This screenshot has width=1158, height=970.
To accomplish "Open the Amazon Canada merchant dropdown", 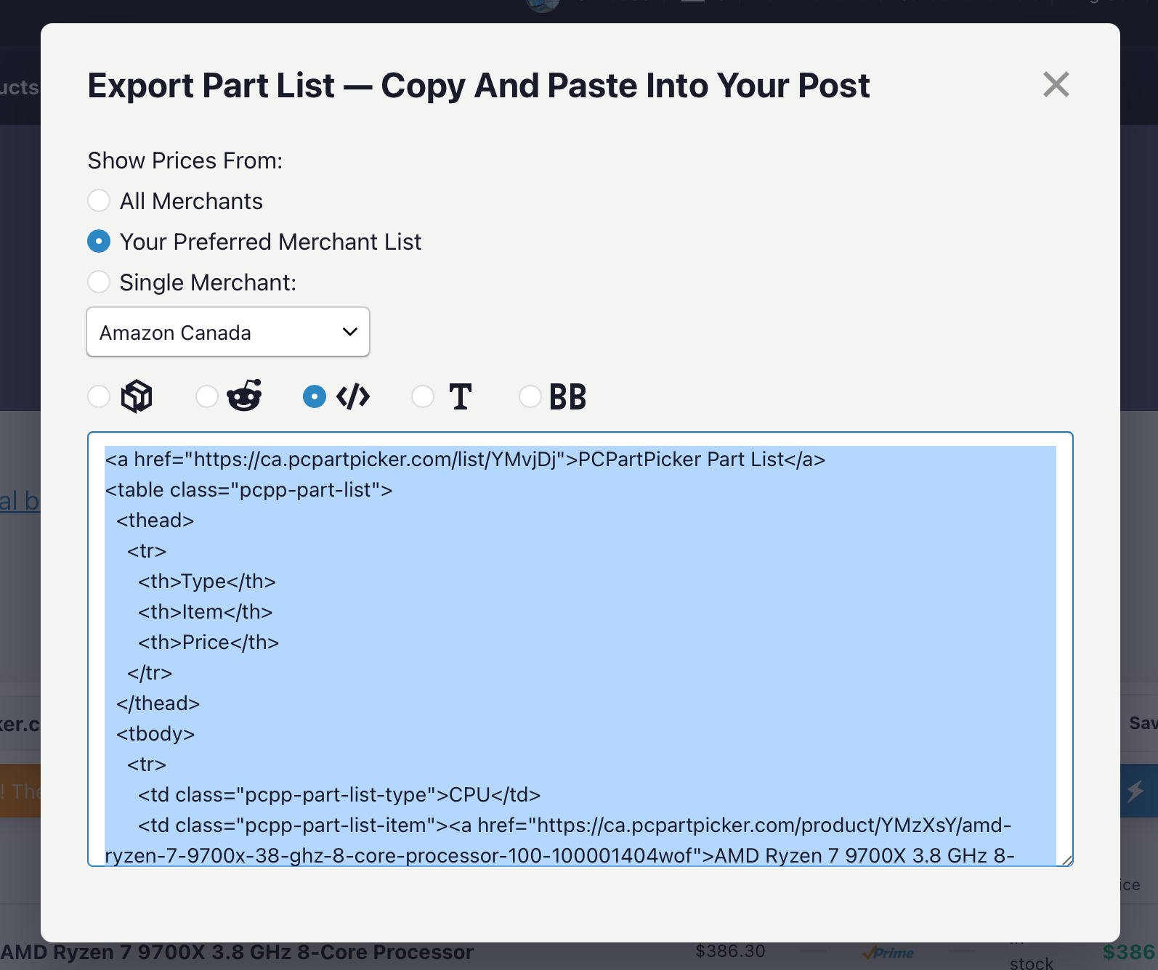I will click(x=228, y=332).
